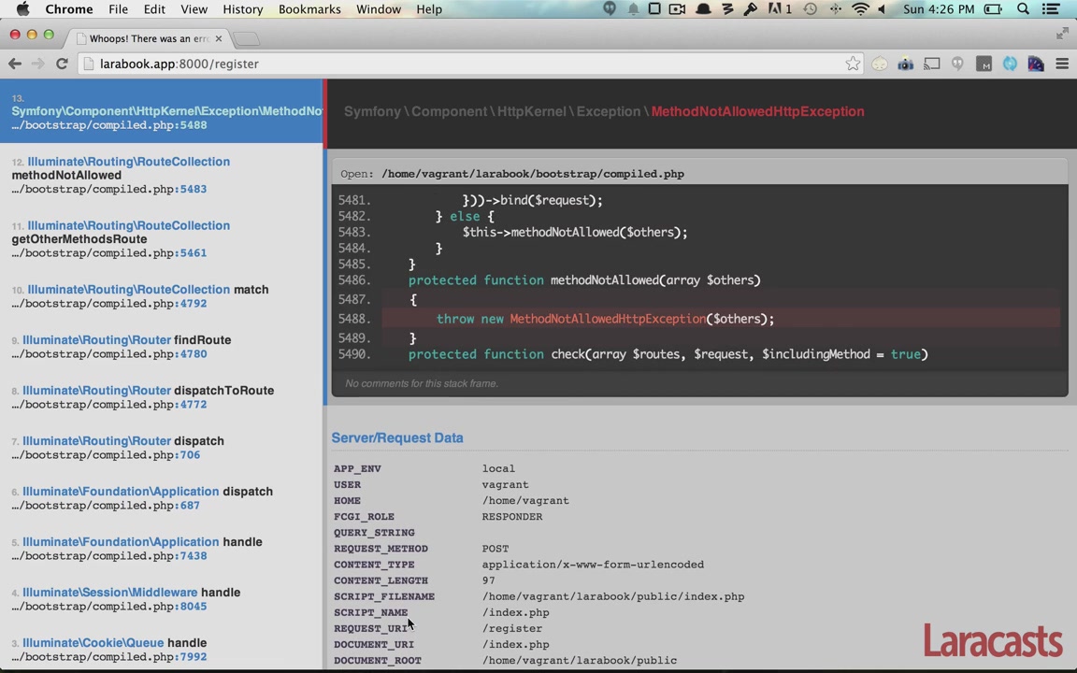This screenshot has height=673, width=1077.
Task: Click the key-shaped menu bar icon
Action: [x=751, y=9]
